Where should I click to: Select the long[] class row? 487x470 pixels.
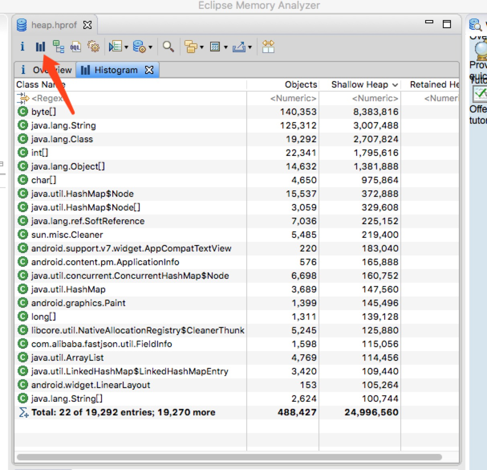coord(237,317)
